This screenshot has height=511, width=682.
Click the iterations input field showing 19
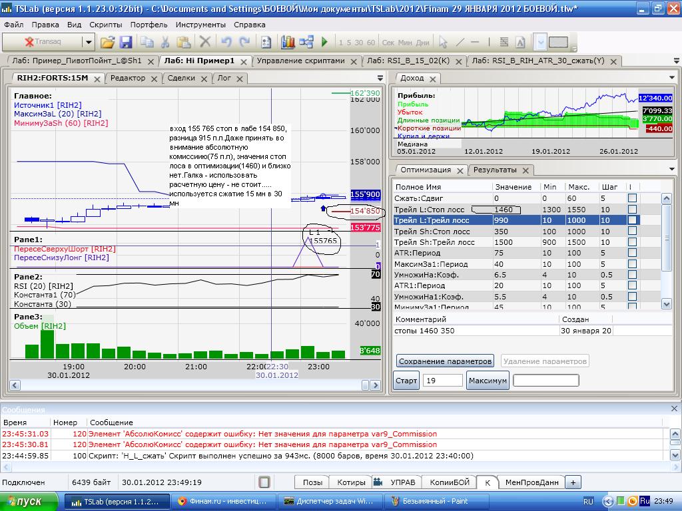[442, 381]
